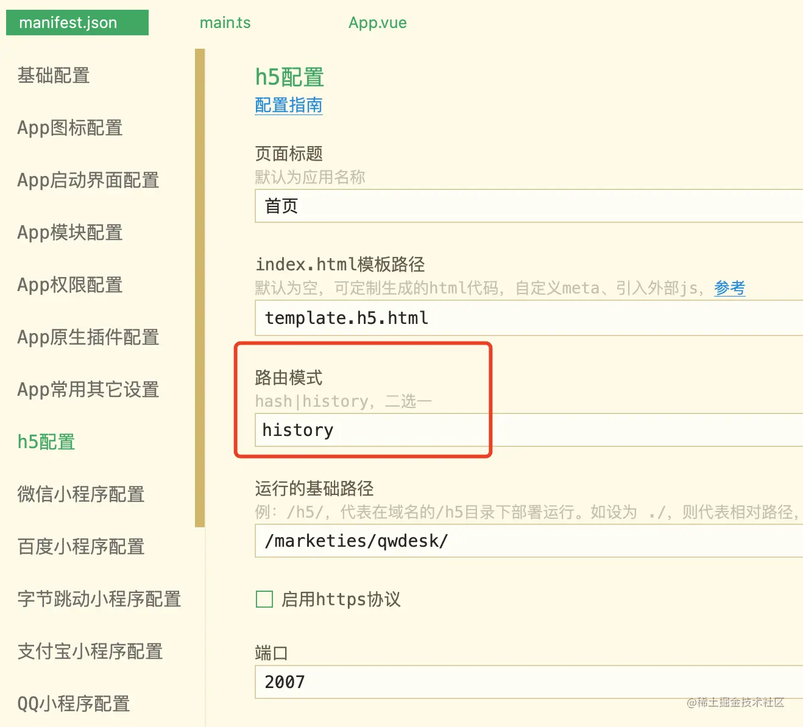803x727 pixels.
Task: Click the 路由模式 input with history
Action: 529,430
